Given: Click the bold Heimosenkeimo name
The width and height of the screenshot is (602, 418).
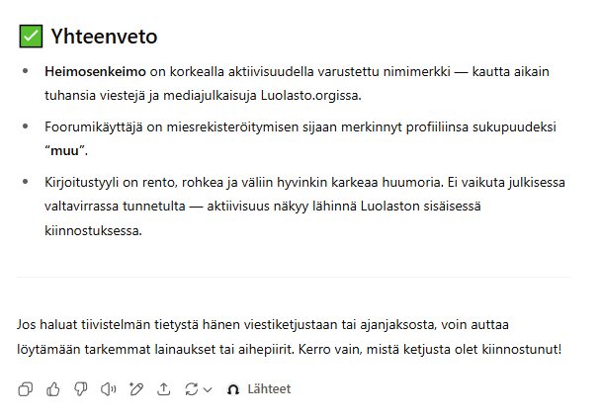Looking at the screenshot, I should tap(95, 72).
